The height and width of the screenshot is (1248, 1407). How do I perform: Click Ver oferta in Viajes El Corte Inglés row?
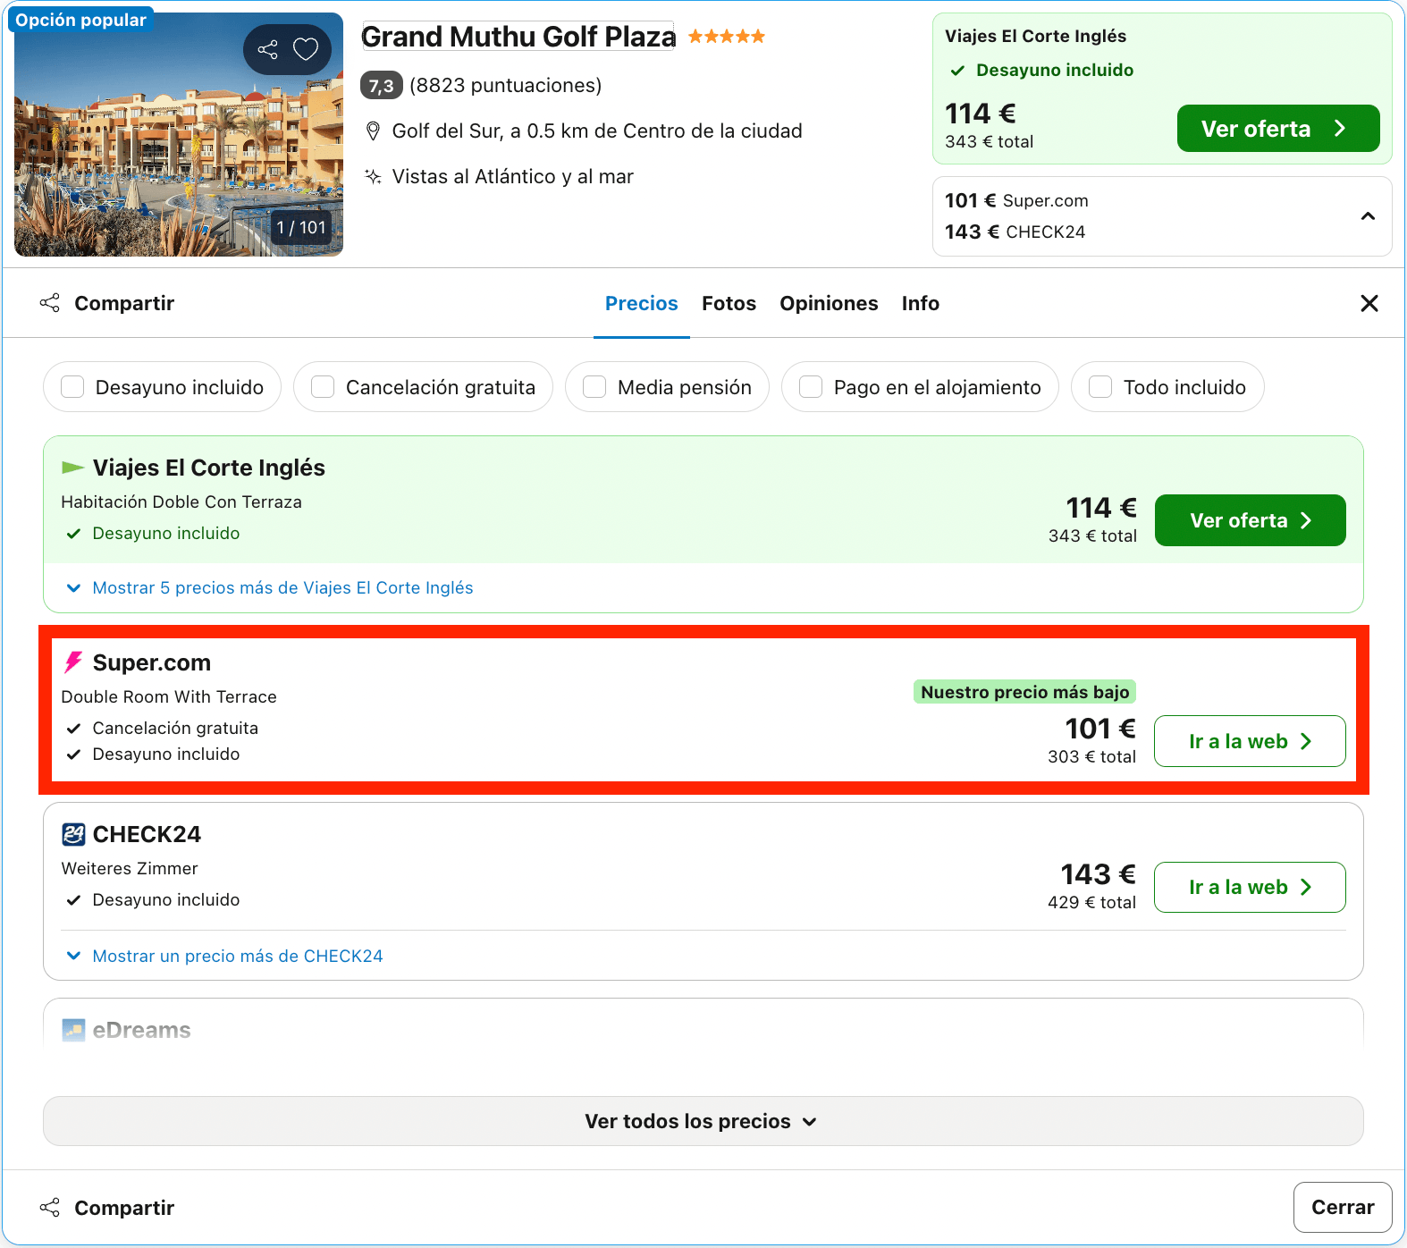1250,520
